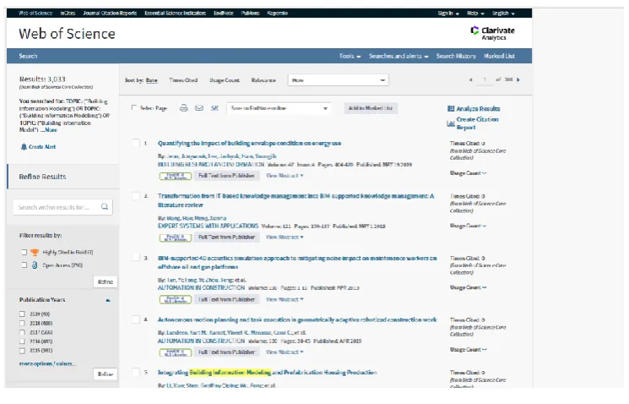Viewport: 629px width, 404px height.
Task: Click the Find It library badge for result 3
Action: (176, 299)
